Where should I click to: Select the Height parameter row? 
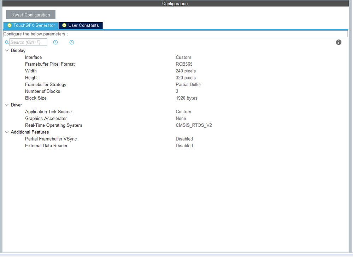click(x=31, y=78)
